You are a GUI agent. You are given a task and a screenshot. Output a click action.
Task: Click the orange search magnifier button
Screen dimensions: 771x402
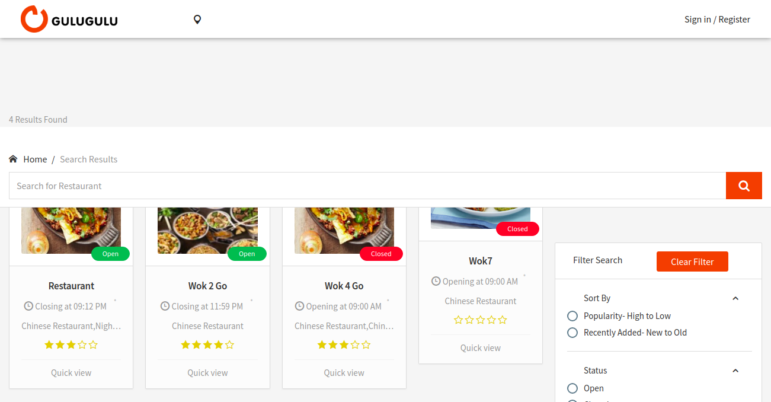(744, 186)
